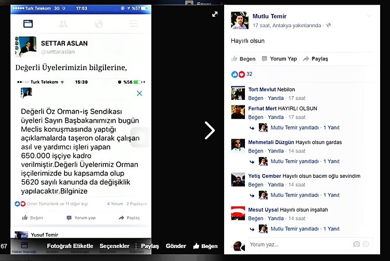
Task: Like Tort Mevlut's comment
Action: click(256, 98)
